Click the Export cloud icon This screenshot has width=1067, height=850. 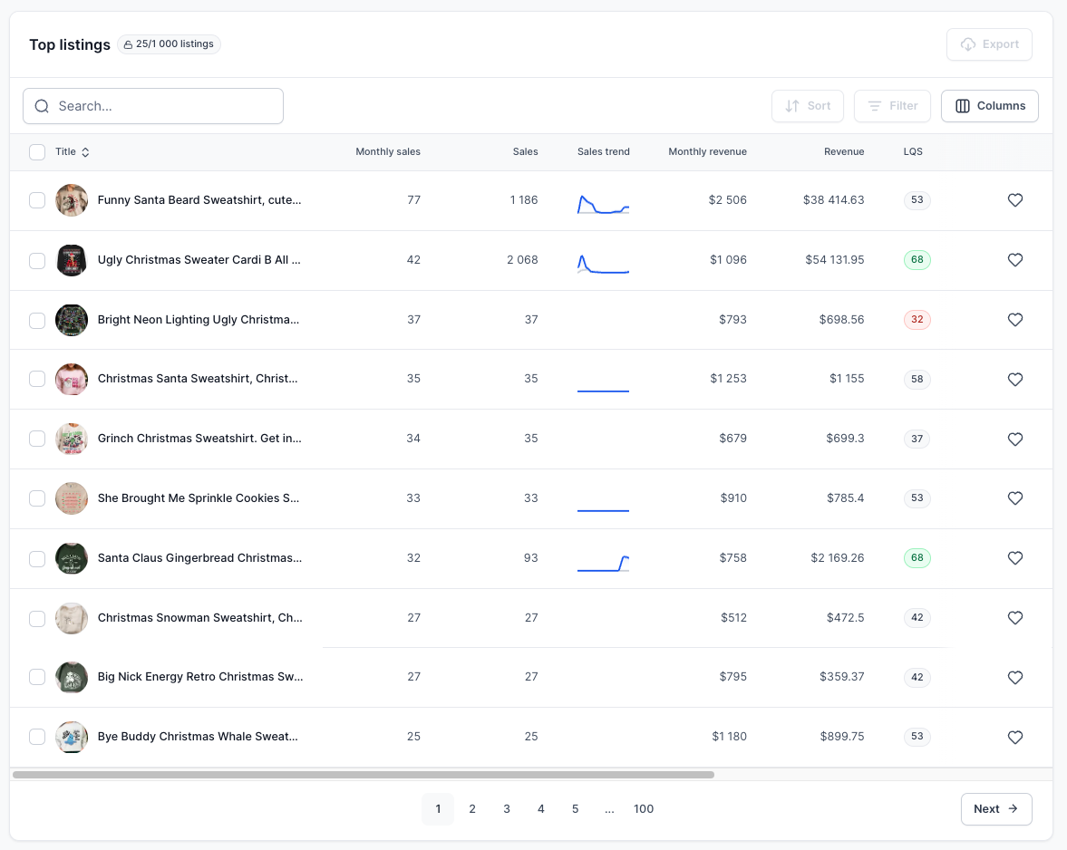pyautogui.click(x=968, y=43)
